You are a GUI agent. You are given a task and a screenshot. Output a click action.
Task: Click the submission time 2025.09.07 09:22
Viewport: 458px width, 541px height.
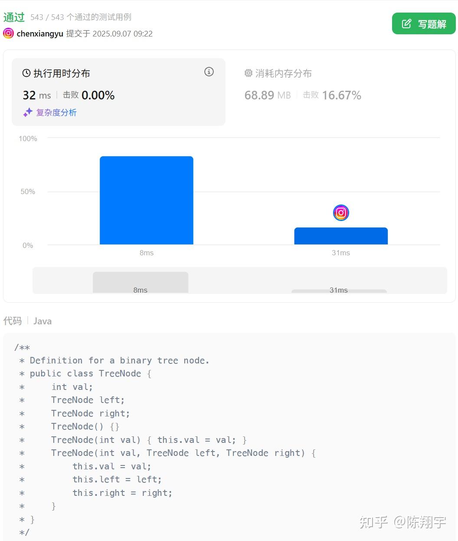tap(123, 34)
